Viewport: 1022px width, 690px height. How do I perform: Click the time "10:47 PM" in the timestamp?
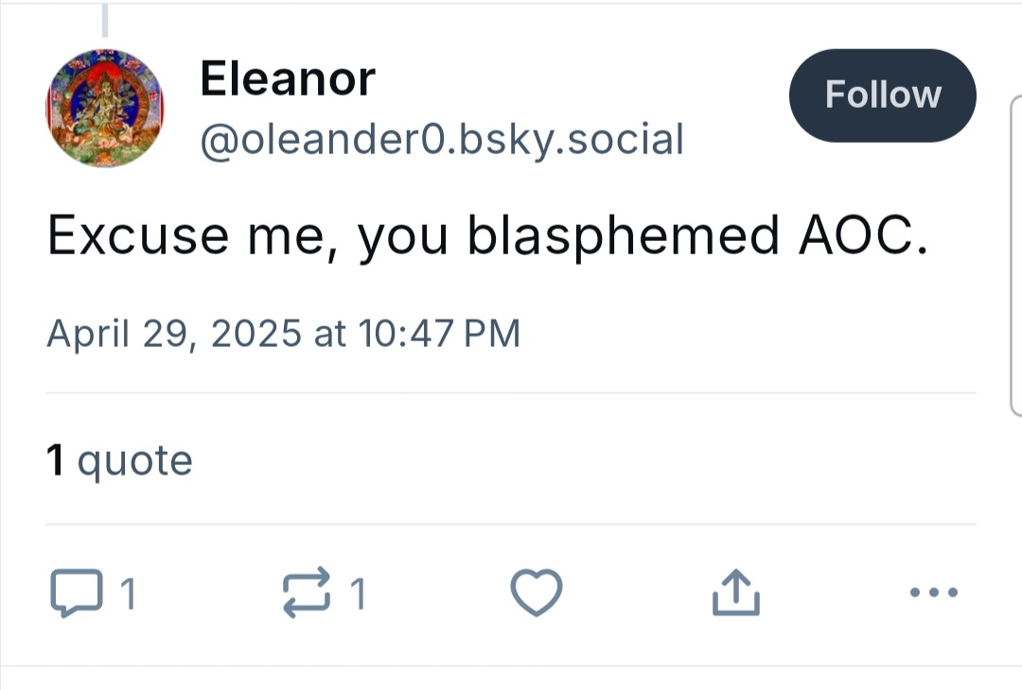(x=437, y=334)
